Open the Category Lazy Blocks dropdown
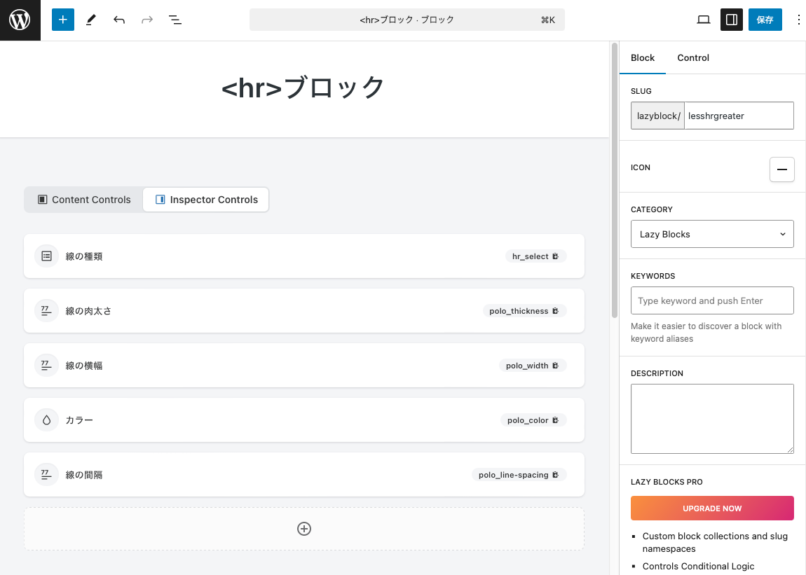 click(712, 234)
